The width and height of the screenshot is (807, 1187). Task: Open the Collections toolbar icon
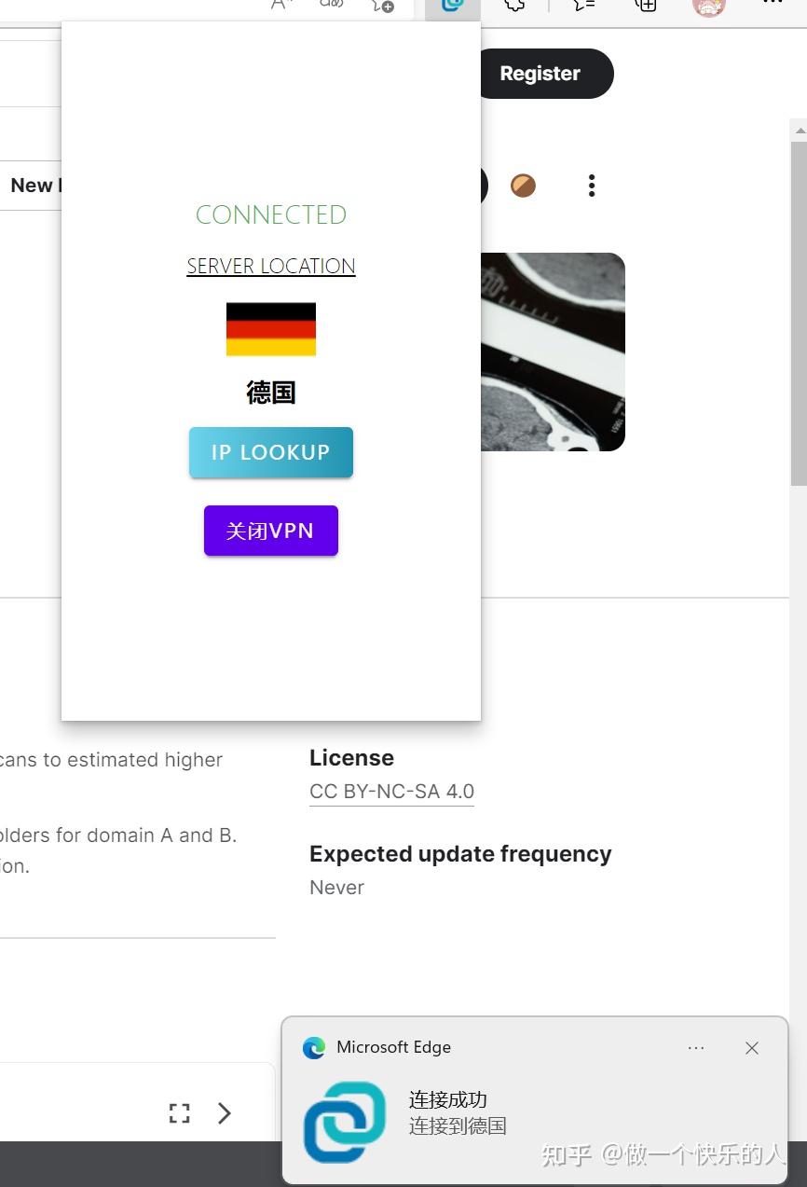[646, 6]
